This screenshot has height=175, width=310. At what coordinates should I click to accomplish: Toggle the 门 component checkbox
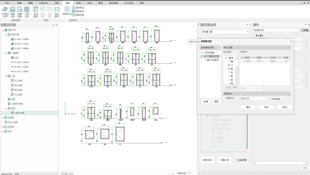[229, 65]
